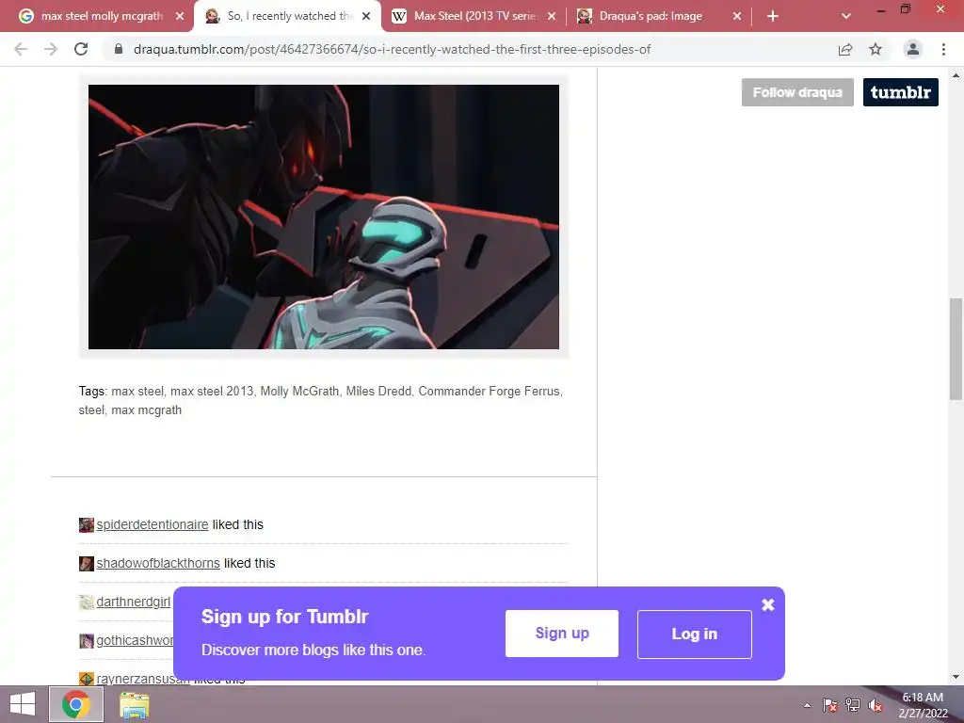Open the Molly McGrath tag
This screenshot has height=723, width=964.
coord(299,391)
